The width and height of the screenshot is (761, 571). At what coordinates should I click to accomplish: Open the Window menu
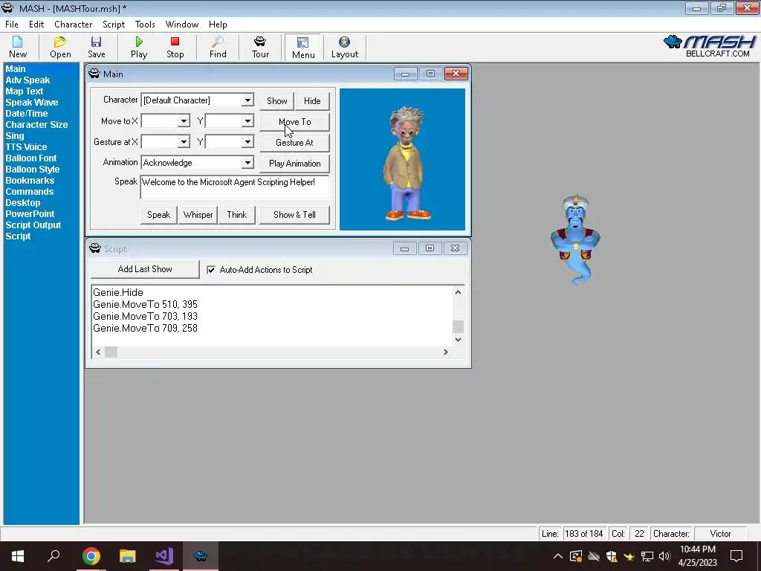[x=182, y=25]
